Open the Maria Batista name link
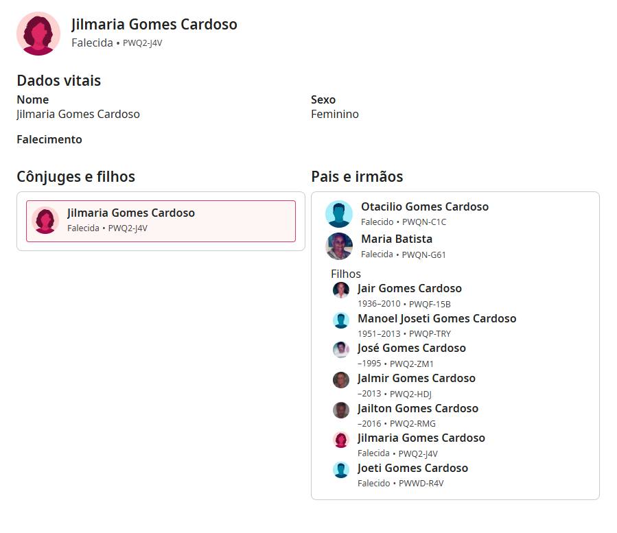 [396, 239]
